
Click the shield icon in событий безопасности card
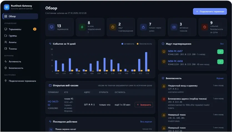coord(205,27)
